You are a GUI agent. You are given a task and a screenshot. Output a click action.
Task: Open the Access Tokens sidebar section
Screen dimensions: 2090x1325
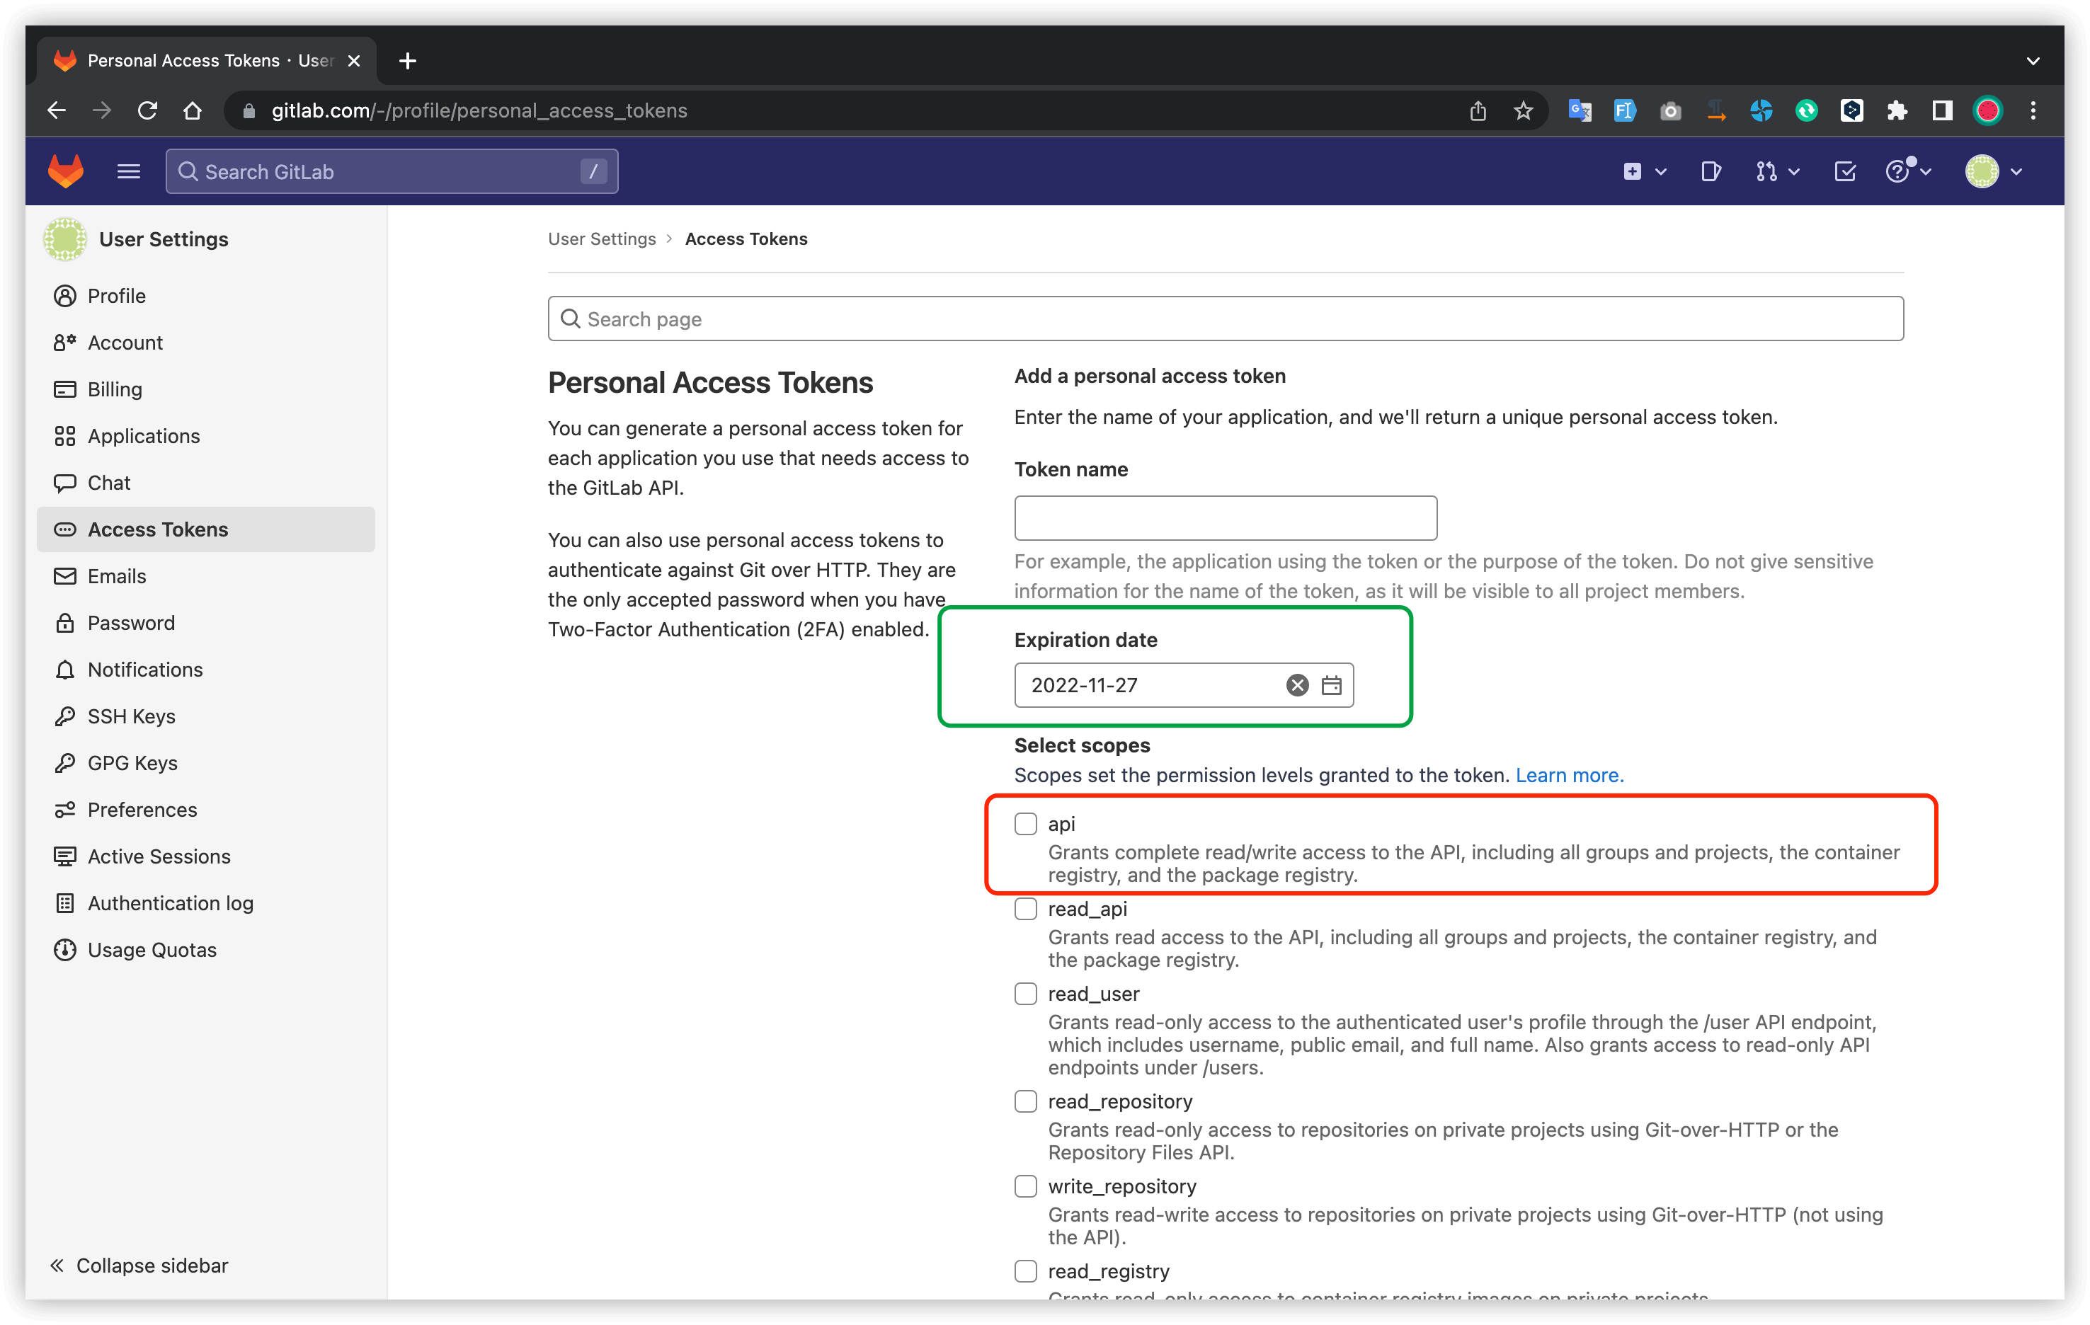pyautogui.click(x=157, y=529)
